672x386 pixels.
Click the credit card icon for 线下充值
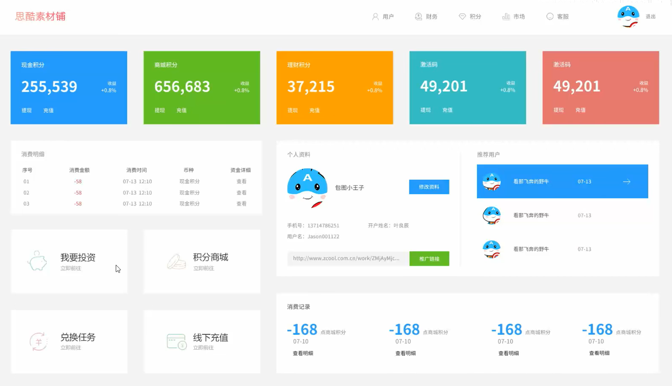176,342
